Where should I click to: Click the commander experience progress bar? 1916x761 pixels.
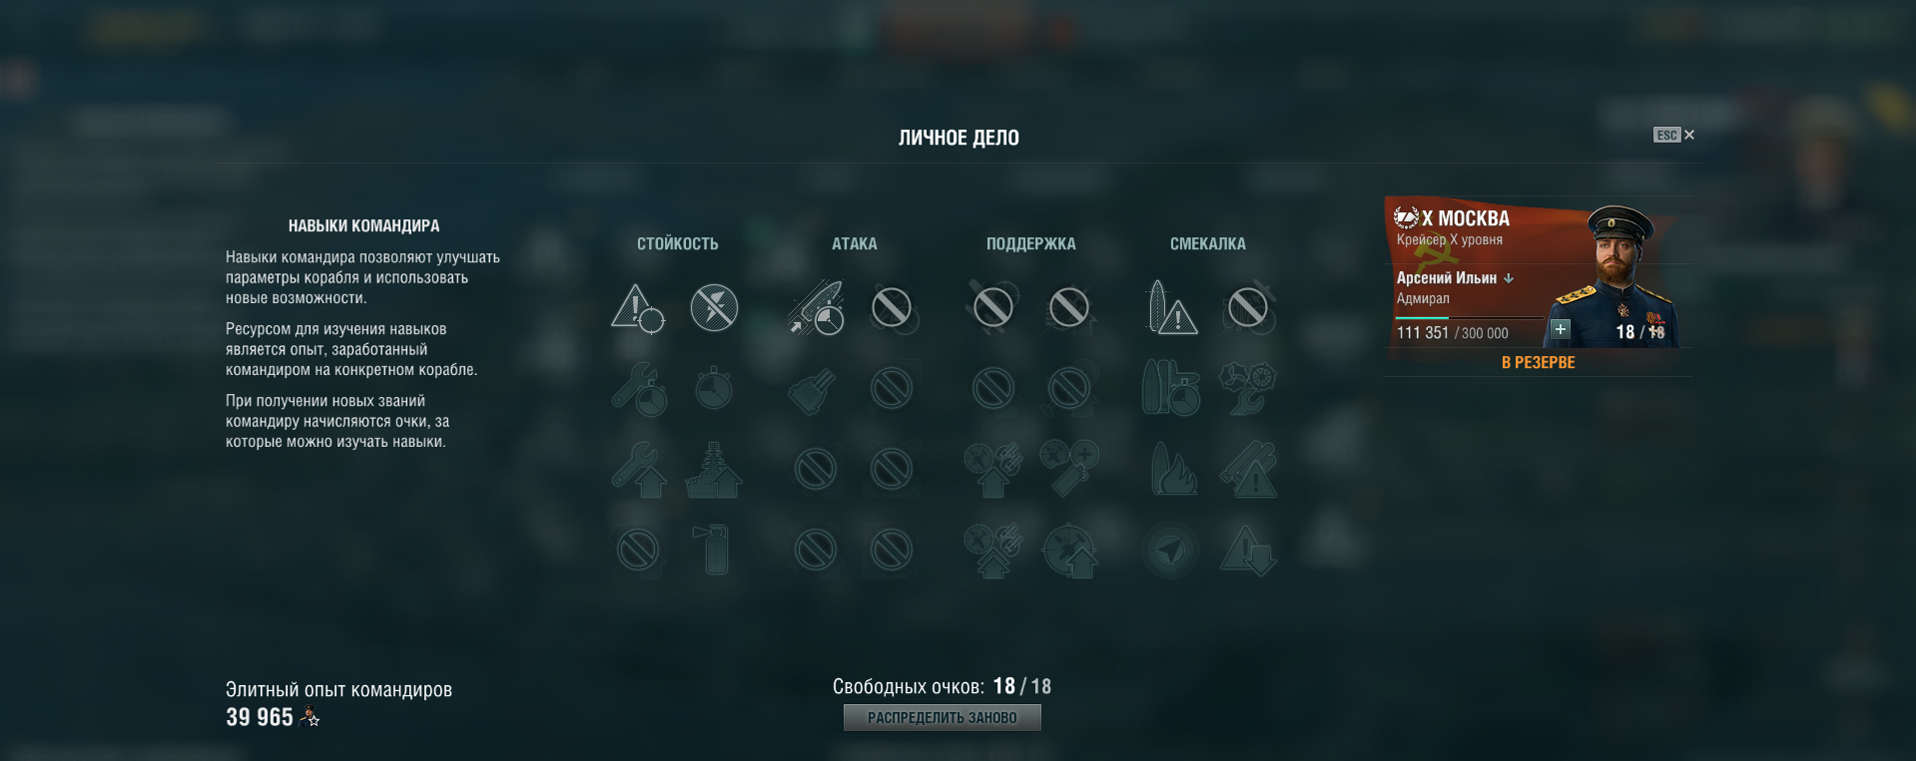[1469, 317]
